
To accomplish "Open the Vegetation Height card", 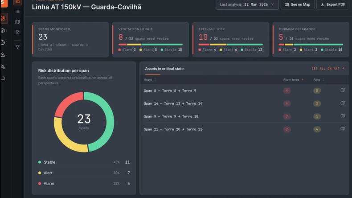I will (151, 40).
